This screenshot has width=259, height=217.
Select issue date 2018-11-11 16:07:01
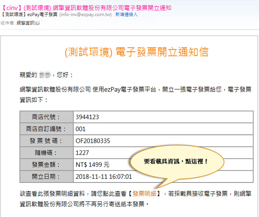[x=104, y=176]
